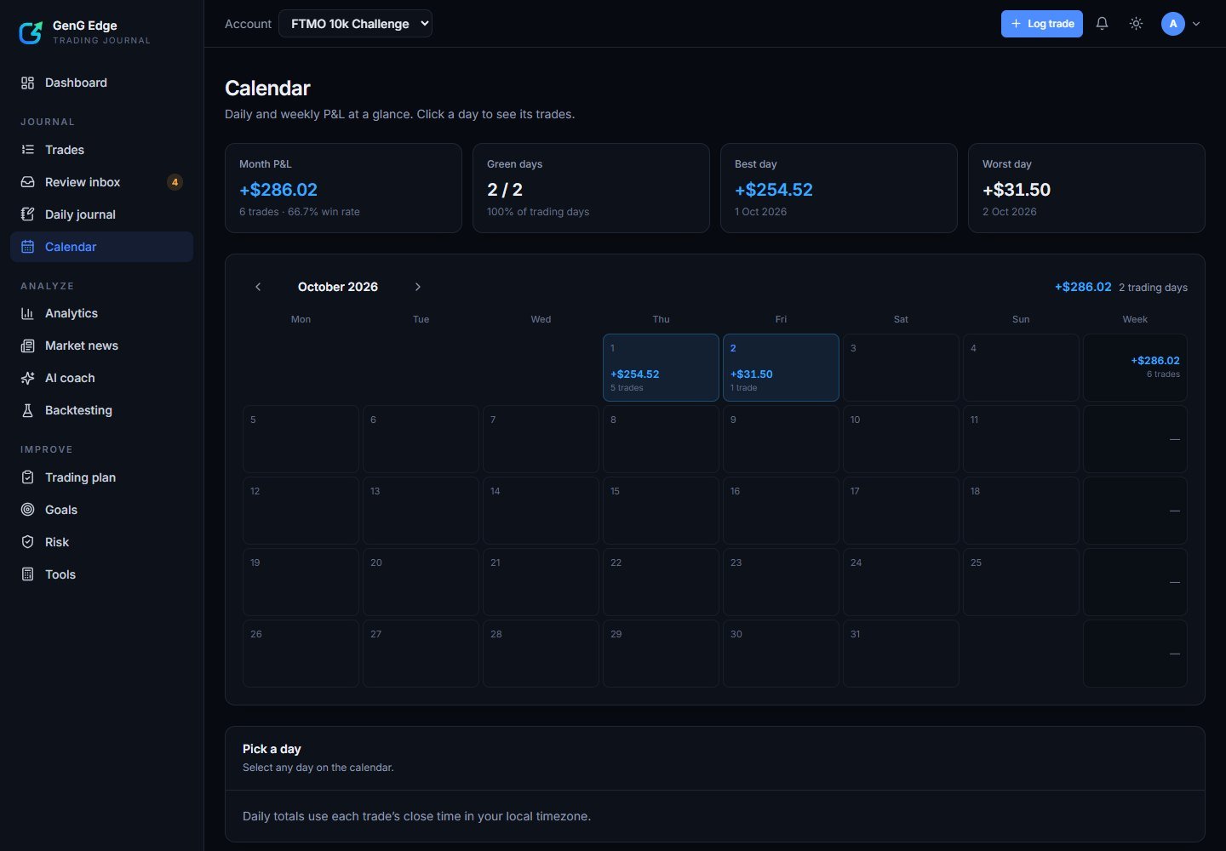1226x851 pixels.
Task: Click the 'Green days' 2 / 2 value
Action: click(505, 190)
